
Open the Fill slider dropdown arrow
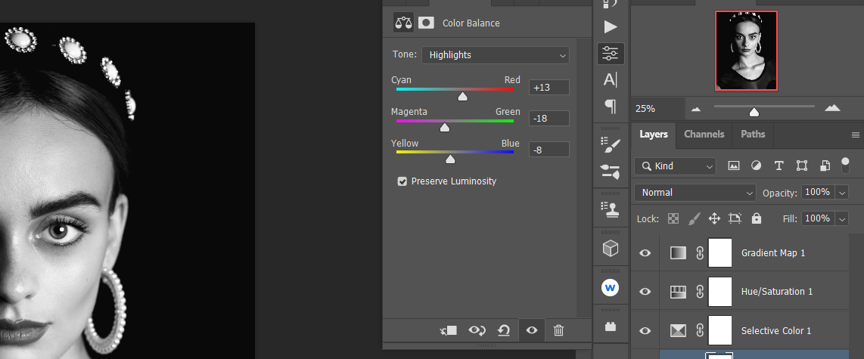(x=842, y=219)
